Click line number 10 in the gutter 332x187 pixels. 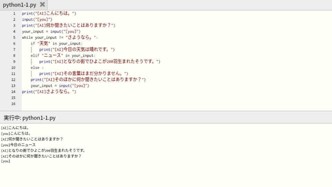pos(13,68)
